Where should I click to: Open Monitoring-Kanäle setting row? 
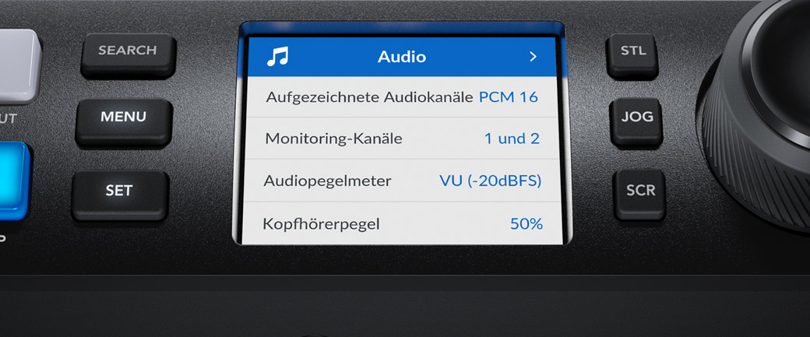[401, 139]
